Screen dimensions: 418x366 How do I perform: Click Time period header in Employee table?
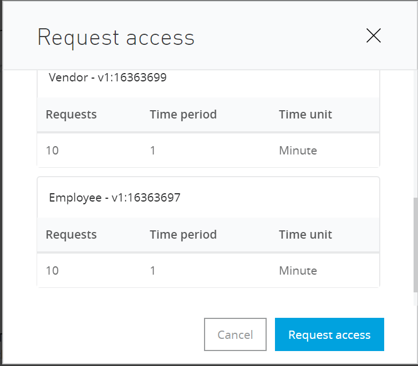click(x=183, y=235)
